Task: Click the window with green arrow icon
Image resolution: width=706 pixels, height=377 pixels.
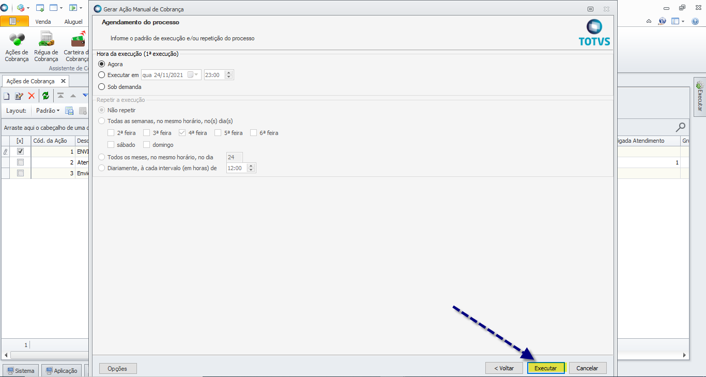Action: [x=40, y=8]
